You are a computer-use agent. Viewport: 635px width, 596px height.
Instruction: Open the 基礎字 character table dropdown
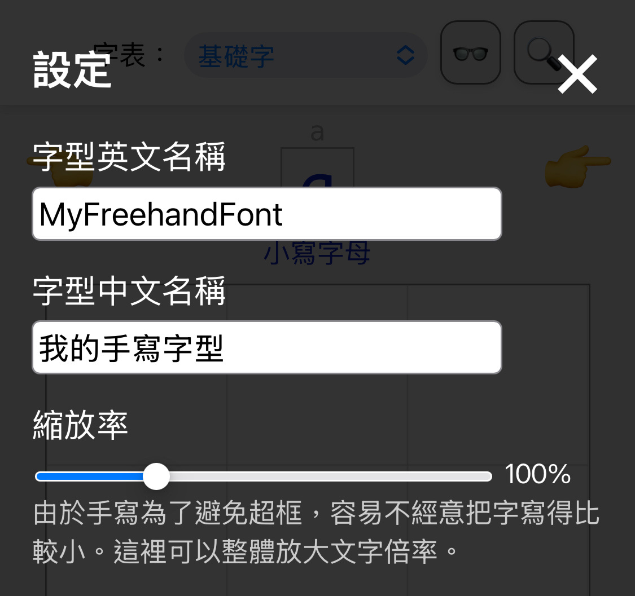306,55
